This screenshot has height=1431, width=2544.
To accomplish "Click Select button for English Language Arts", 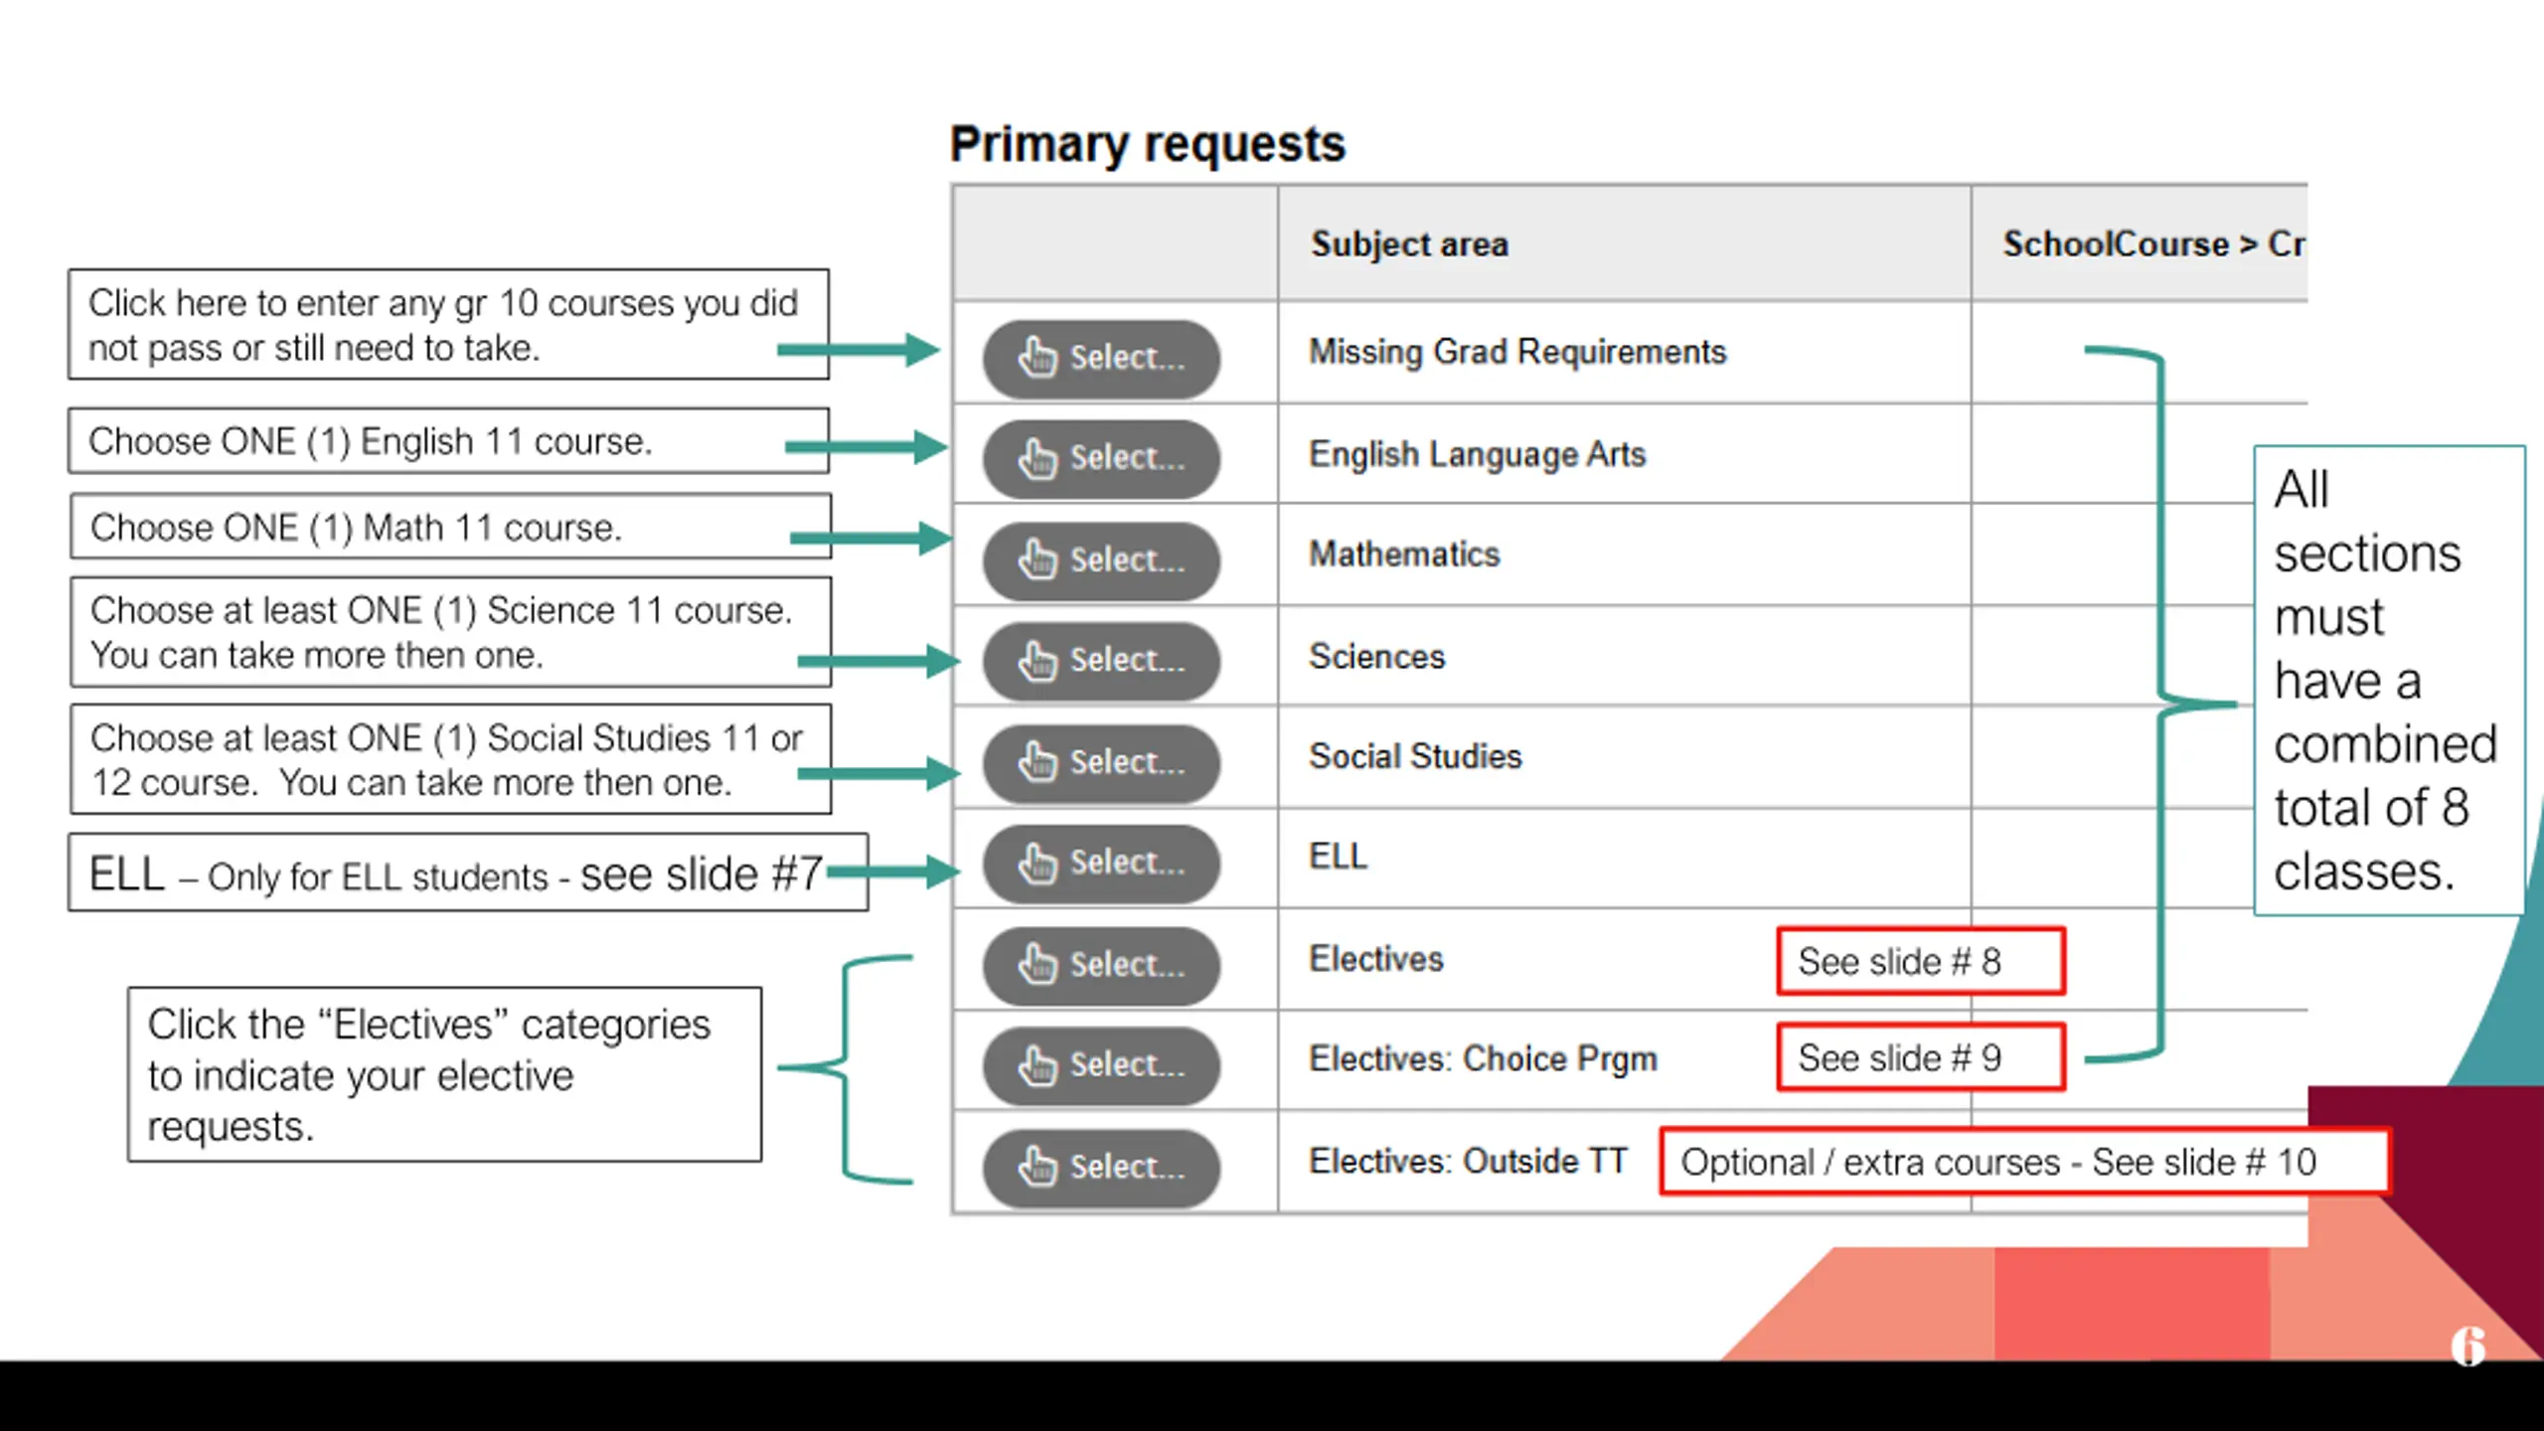I will click(x=1101, y=458).
